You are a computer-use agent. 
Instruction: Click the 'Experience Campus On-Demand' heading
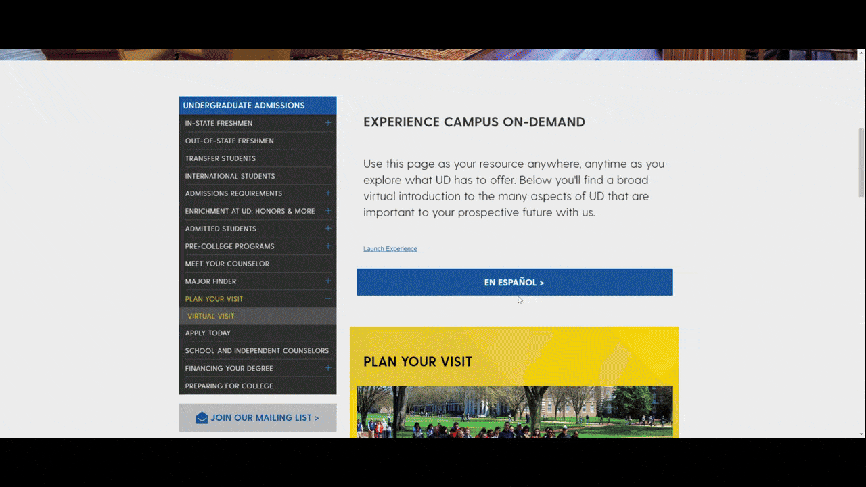[x=474, y=122]
